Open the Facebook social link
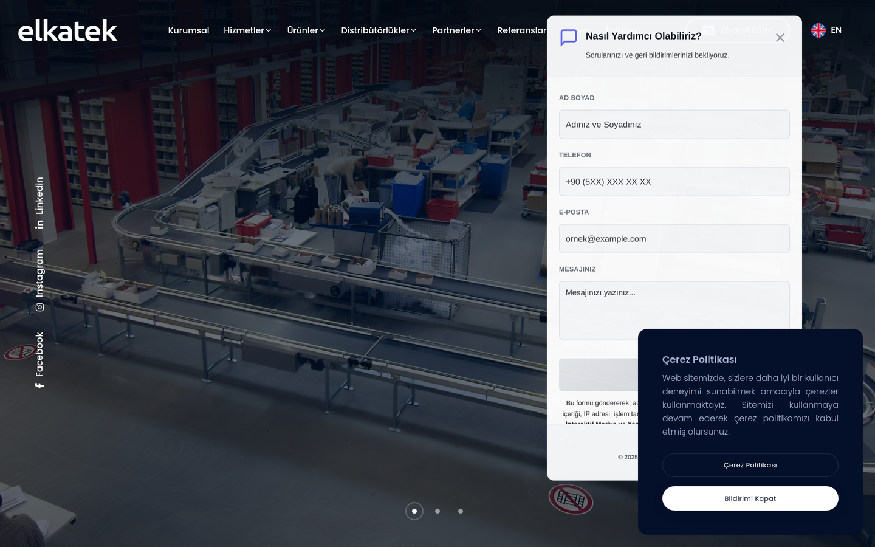Image resolution: width=875 pixels, height=547 pixels. [39, 360]
